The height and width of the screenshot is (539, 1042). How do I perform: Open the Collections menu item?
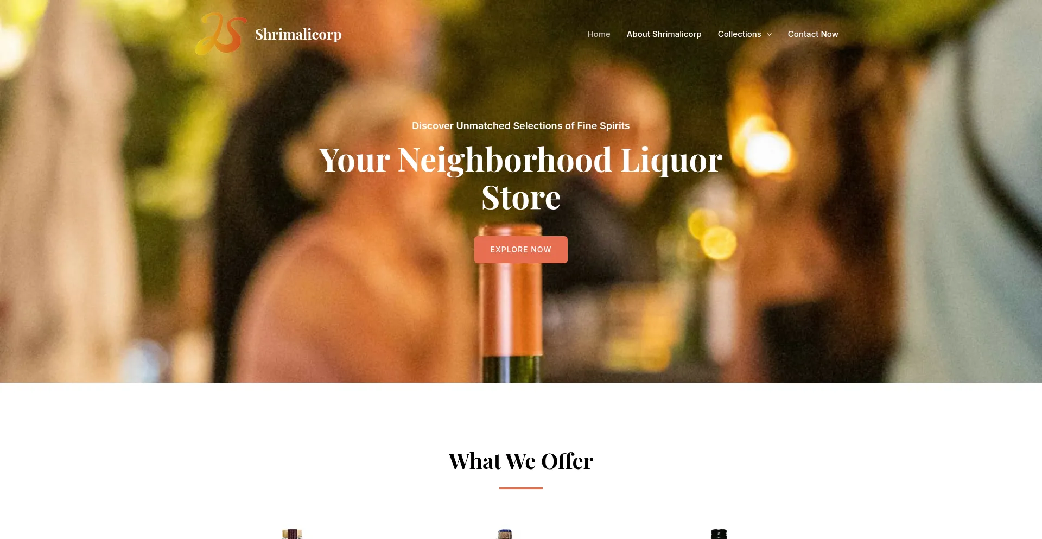tap(739, 34)
